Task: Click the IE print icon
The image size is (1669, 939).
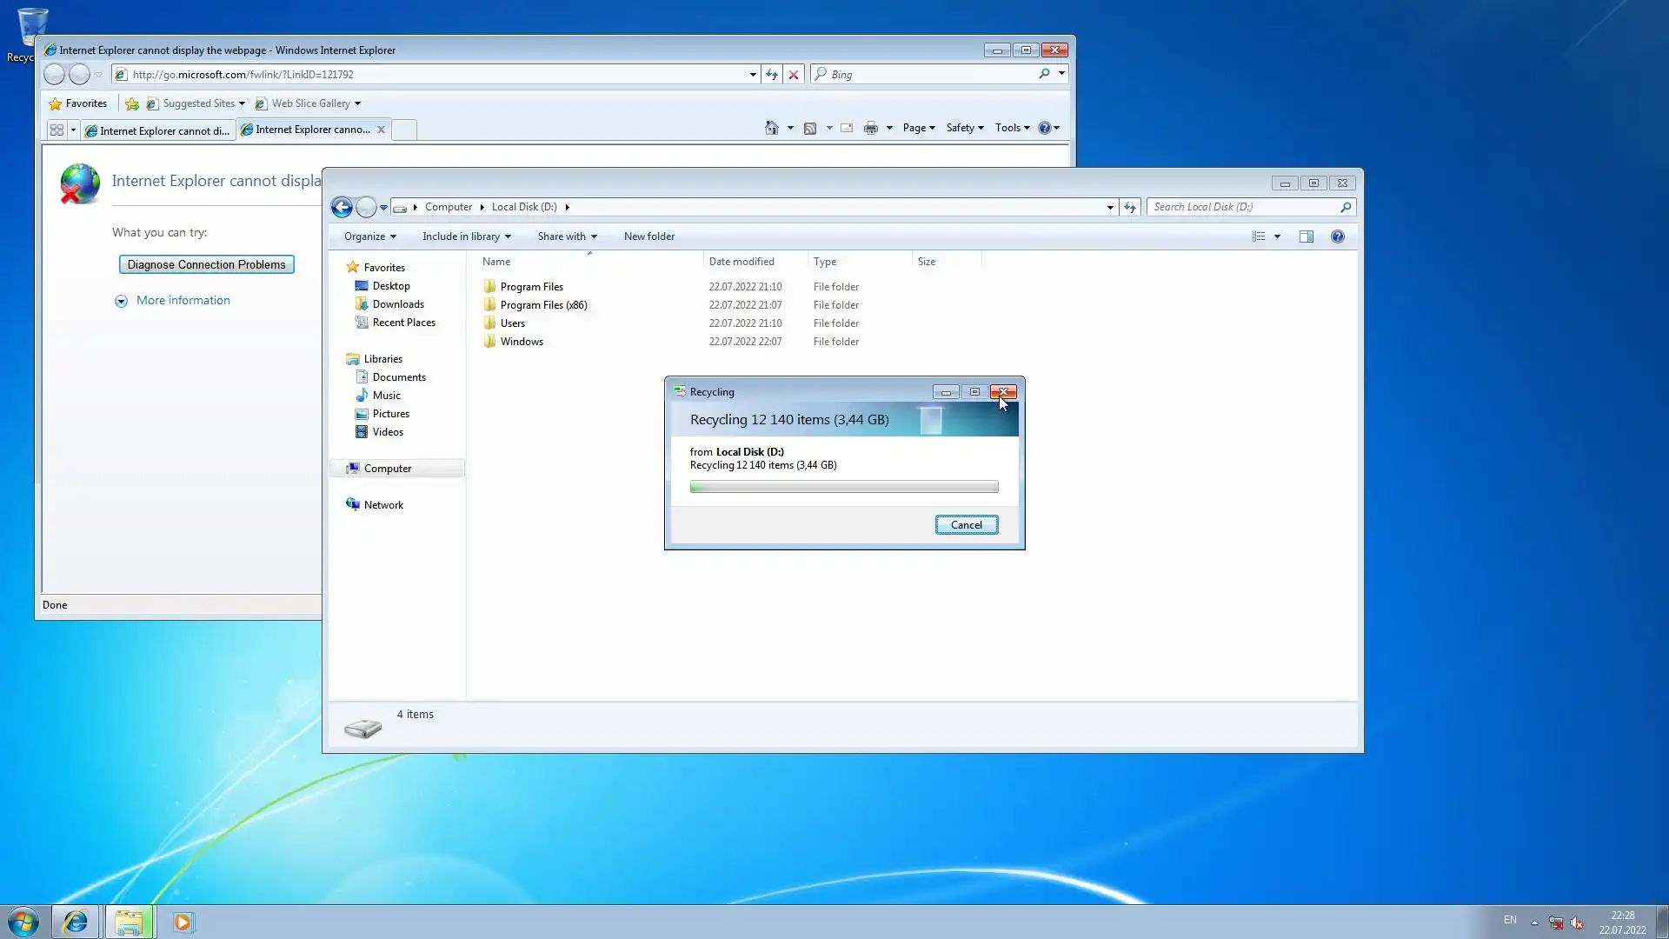Action: pos(870,128)
